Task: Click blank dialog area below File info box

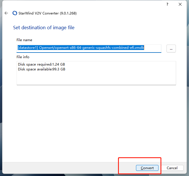Action: pyautogui.click(x=94, y=122)
